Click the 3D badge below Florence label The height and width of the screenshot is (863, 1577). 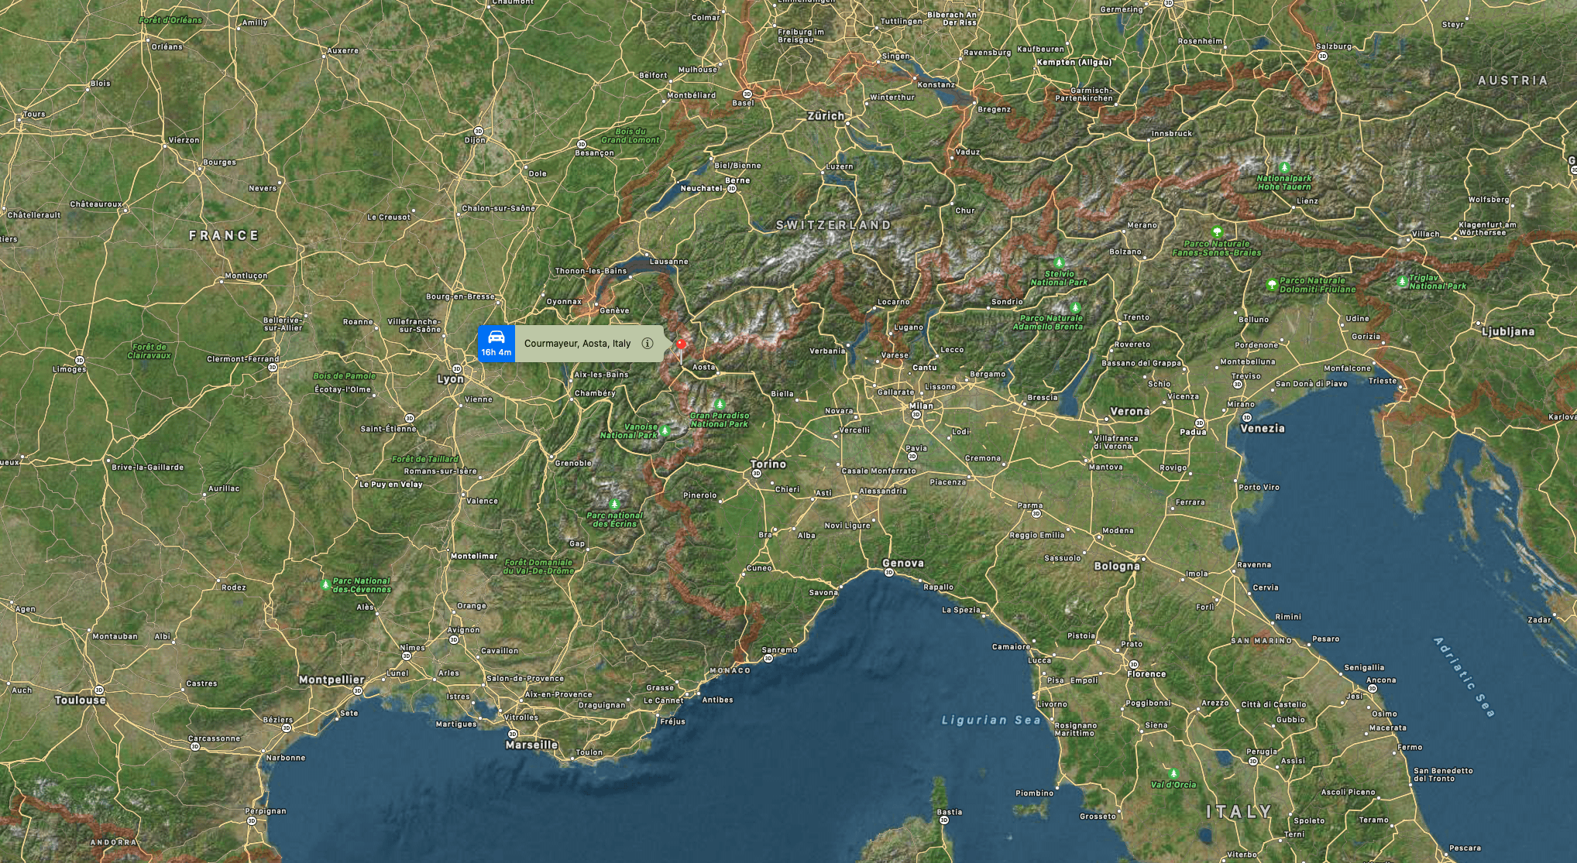point(1134,665)
